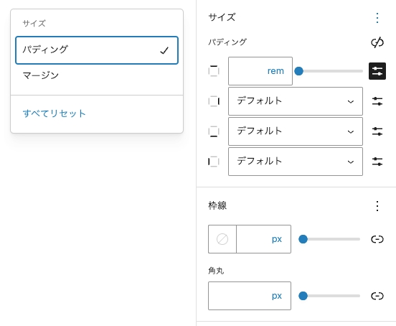
Task: Change the rem unit of top padding
Action: click(x=275, y=71)
